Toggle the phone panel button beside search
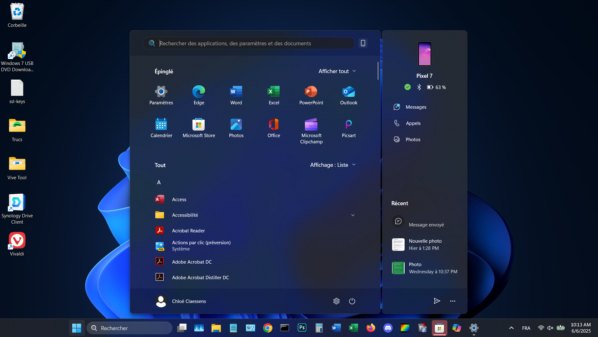 363,43
